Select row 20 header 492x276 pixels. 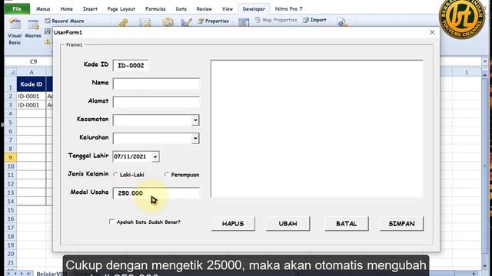[x=10, y=254]
